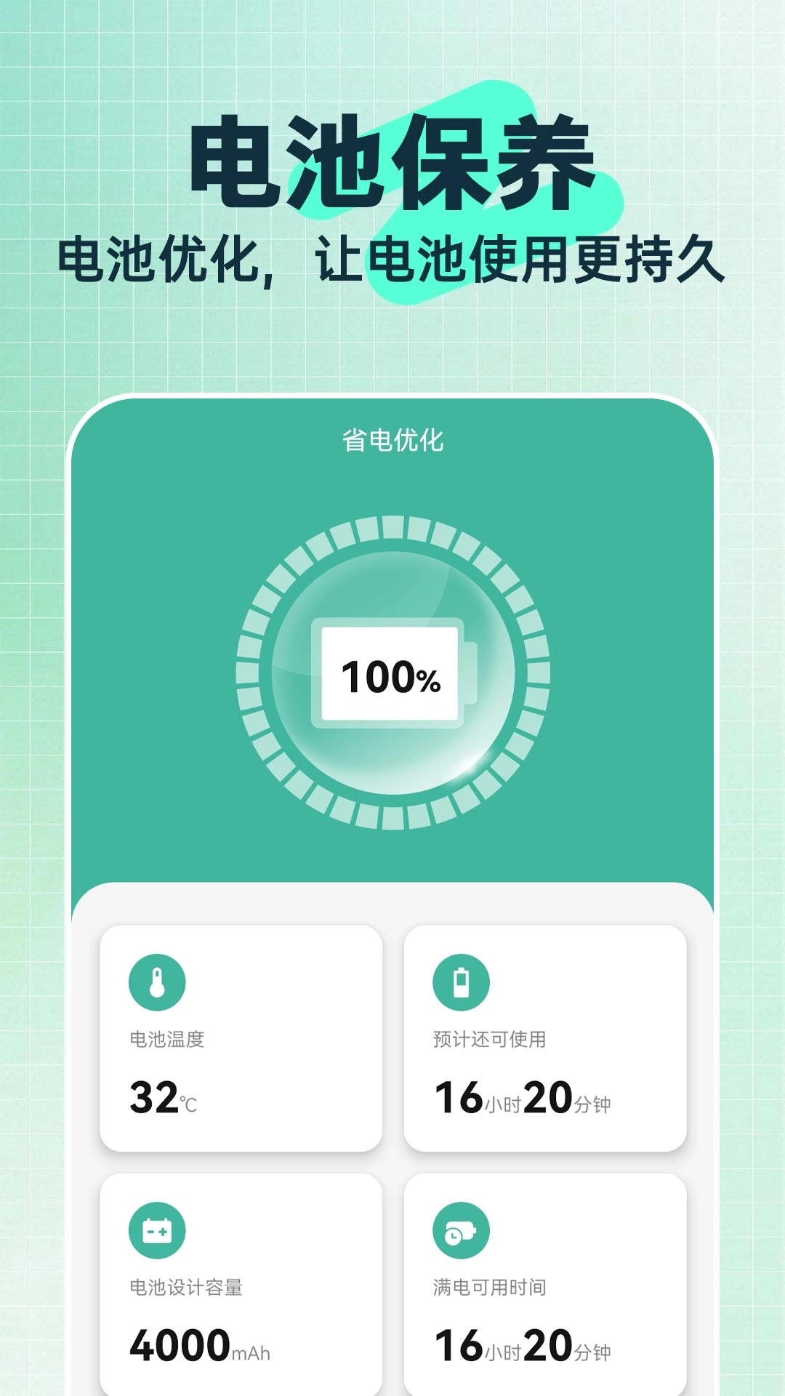The height and width of the screenshot is (1396, 785).
Task: Tap the 省电优化 title
Action: click(392, 440)
